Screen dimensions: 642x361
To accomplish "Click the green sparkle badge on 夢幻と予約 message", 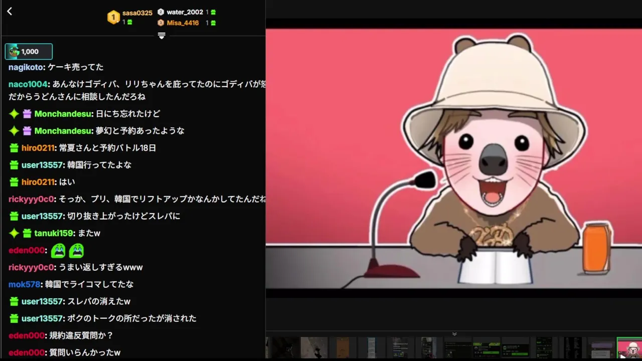I will click(14, 131).
